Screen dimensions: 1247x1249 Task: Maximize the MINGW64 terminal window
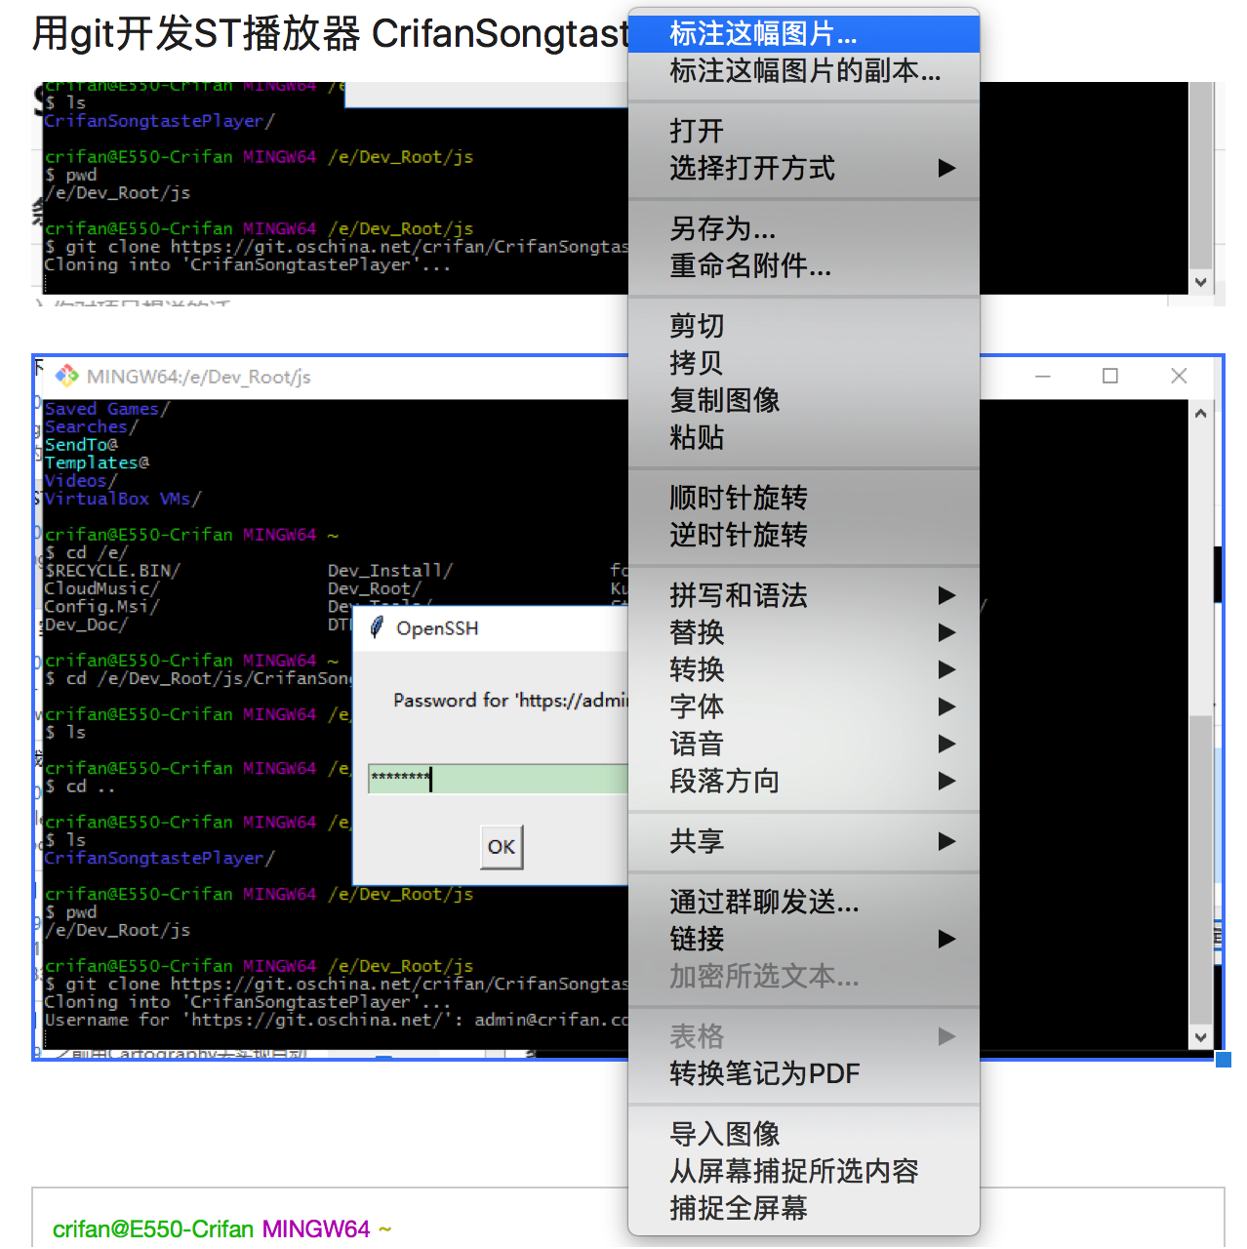click(1110, 376)
